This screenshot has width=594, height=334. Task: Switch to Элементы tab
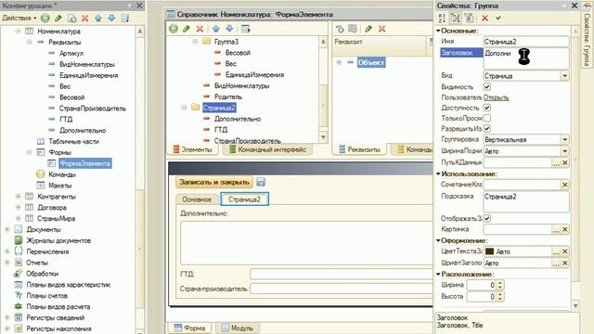tap(192, 149)
